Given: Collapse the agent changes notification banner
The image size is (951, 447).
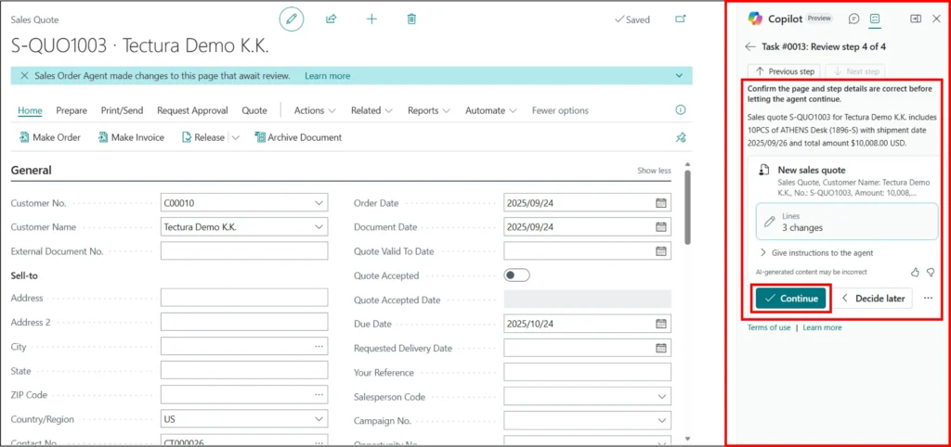Looking at the screenshot, I should tap(680, 76).
